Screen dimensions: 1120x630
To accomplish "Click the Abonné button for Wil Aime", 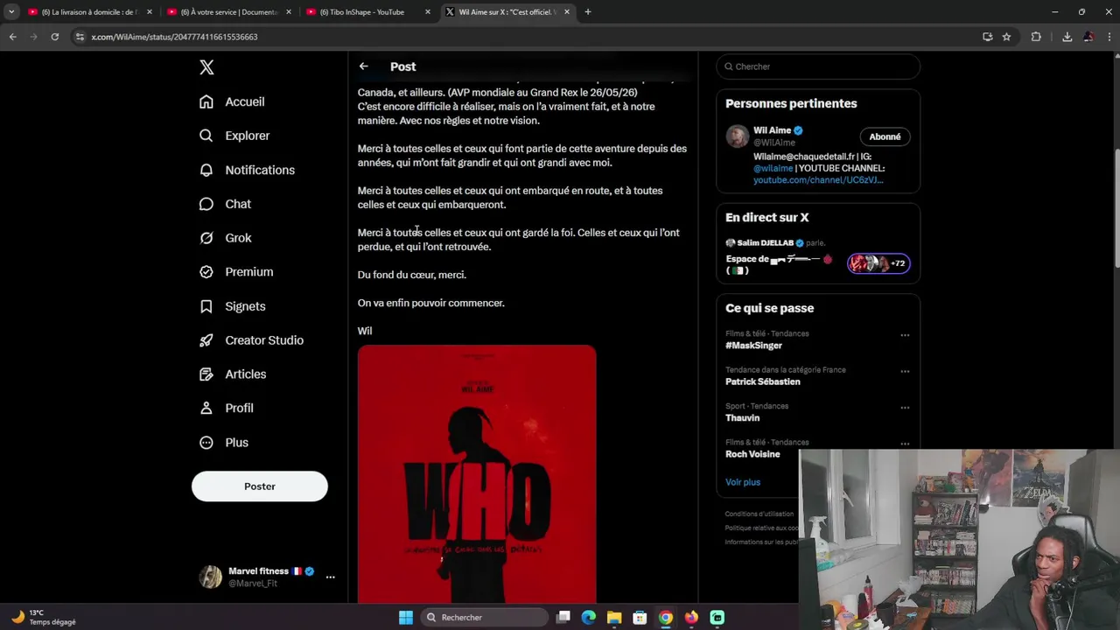I will [x=885, y=136].
